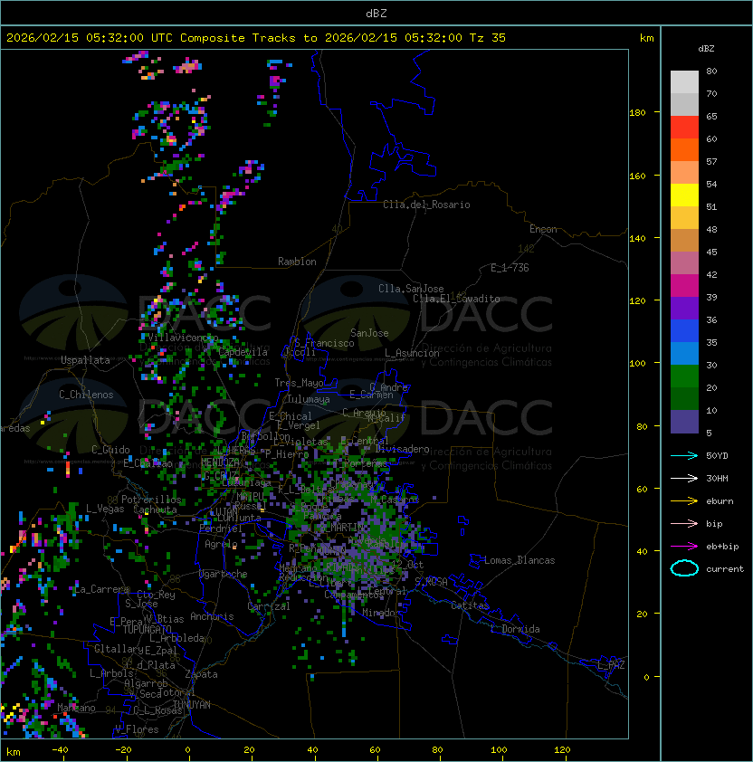Click the 'eb+bip' legend label
The width and height of the screenshot is (753, 762).
point(722,547)
